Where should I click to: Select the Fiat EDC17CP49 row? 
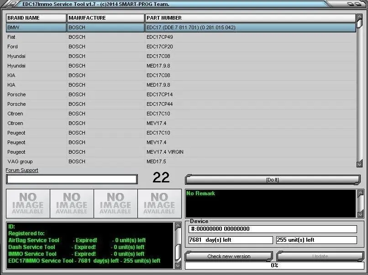click(181, 37)
